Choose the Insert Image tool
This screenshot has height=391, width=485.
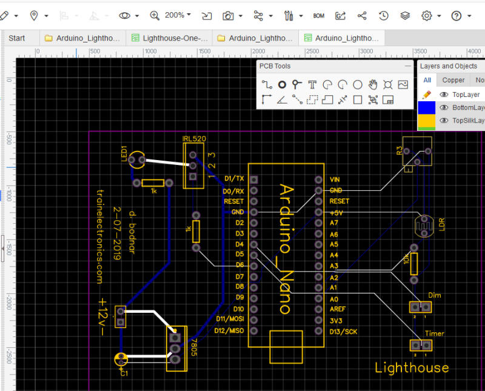[403, 85]
